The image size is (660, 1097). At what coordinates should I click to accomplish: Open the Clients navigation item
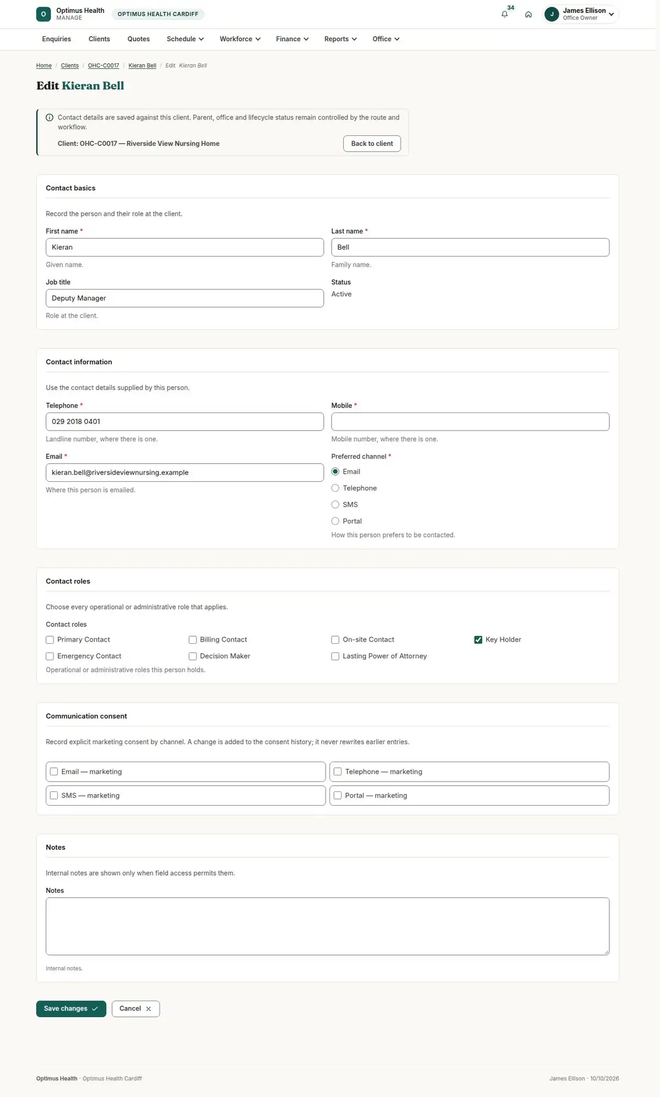coord(99,39)
